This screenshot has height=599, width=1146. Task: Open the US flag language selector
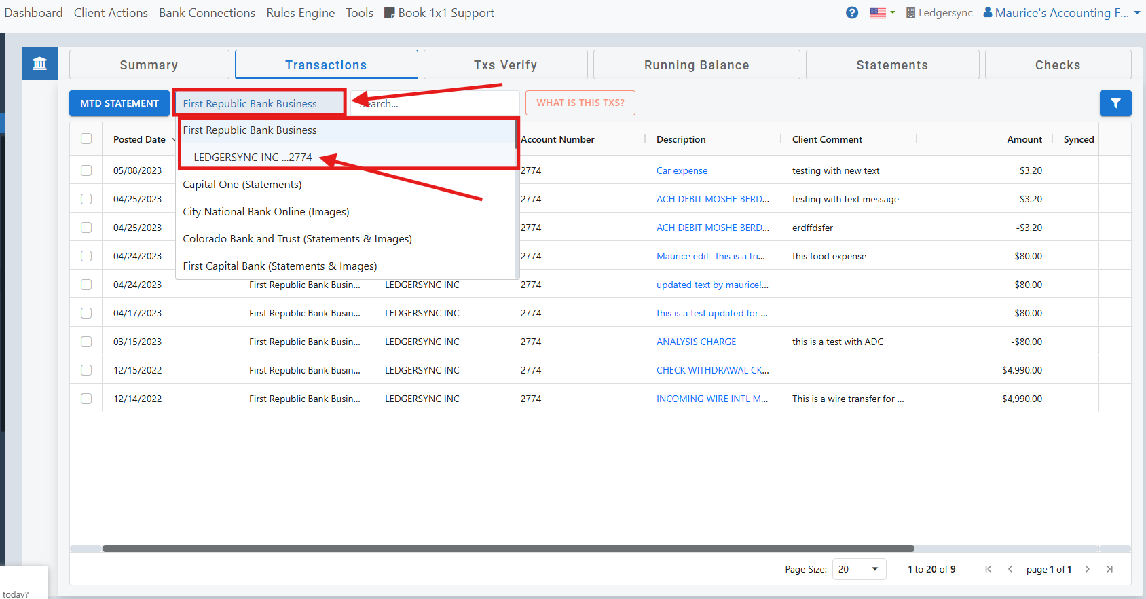[x=882, y=13]
